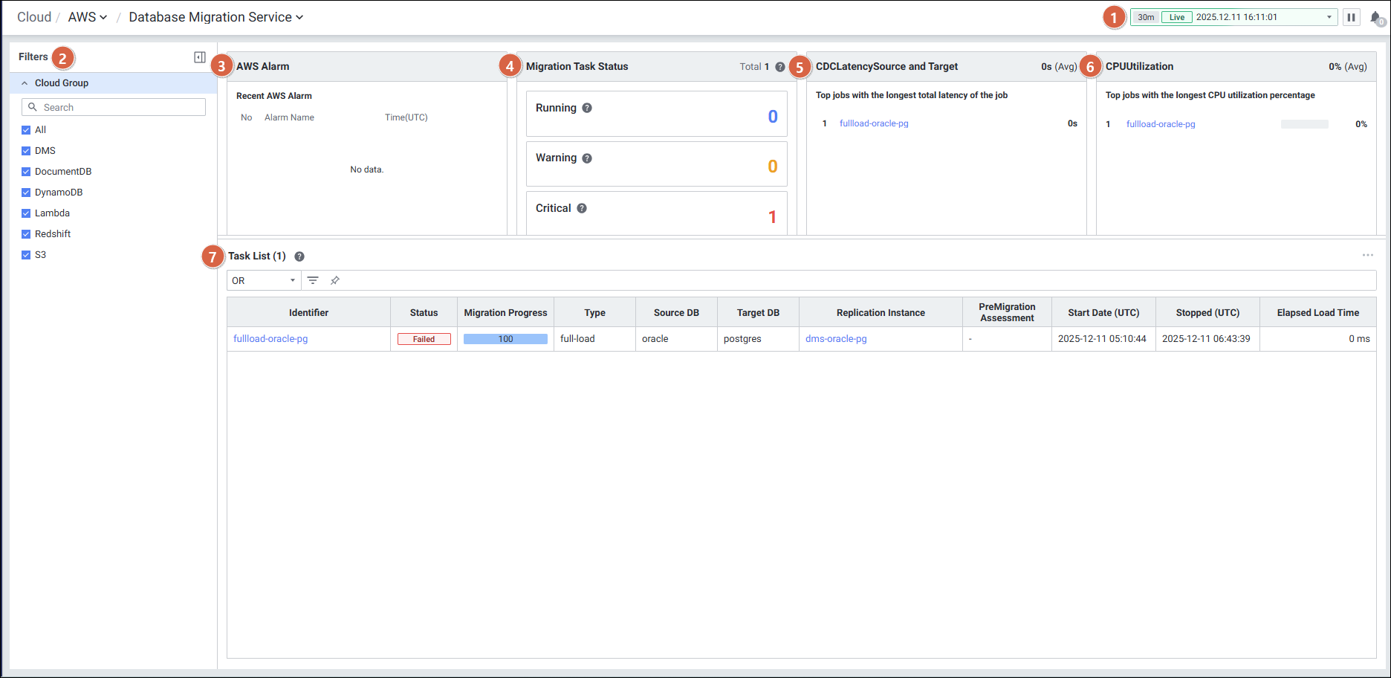Expand the time range selector dropdown

coord(1329,17)
